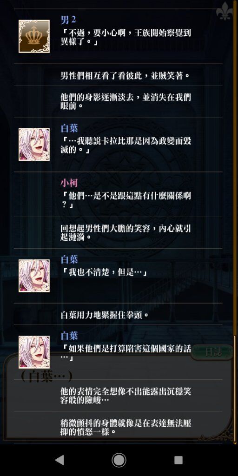238x476 pixels.
Task: Open the 日誌 log button
Action: 213,352
